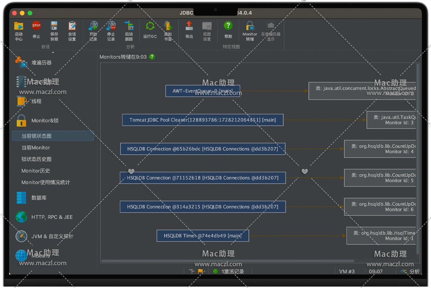The height and width of the screenshot is (288, 431).
Task: Collapse sidebar using small arrow above Heap Walker
Action: point(53,52)
